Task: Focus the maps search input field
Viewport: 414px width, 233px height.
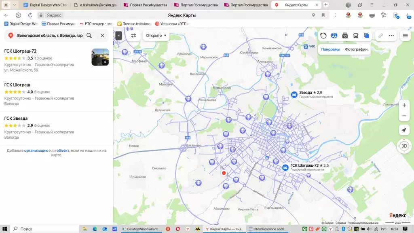Action: [50, 36]
